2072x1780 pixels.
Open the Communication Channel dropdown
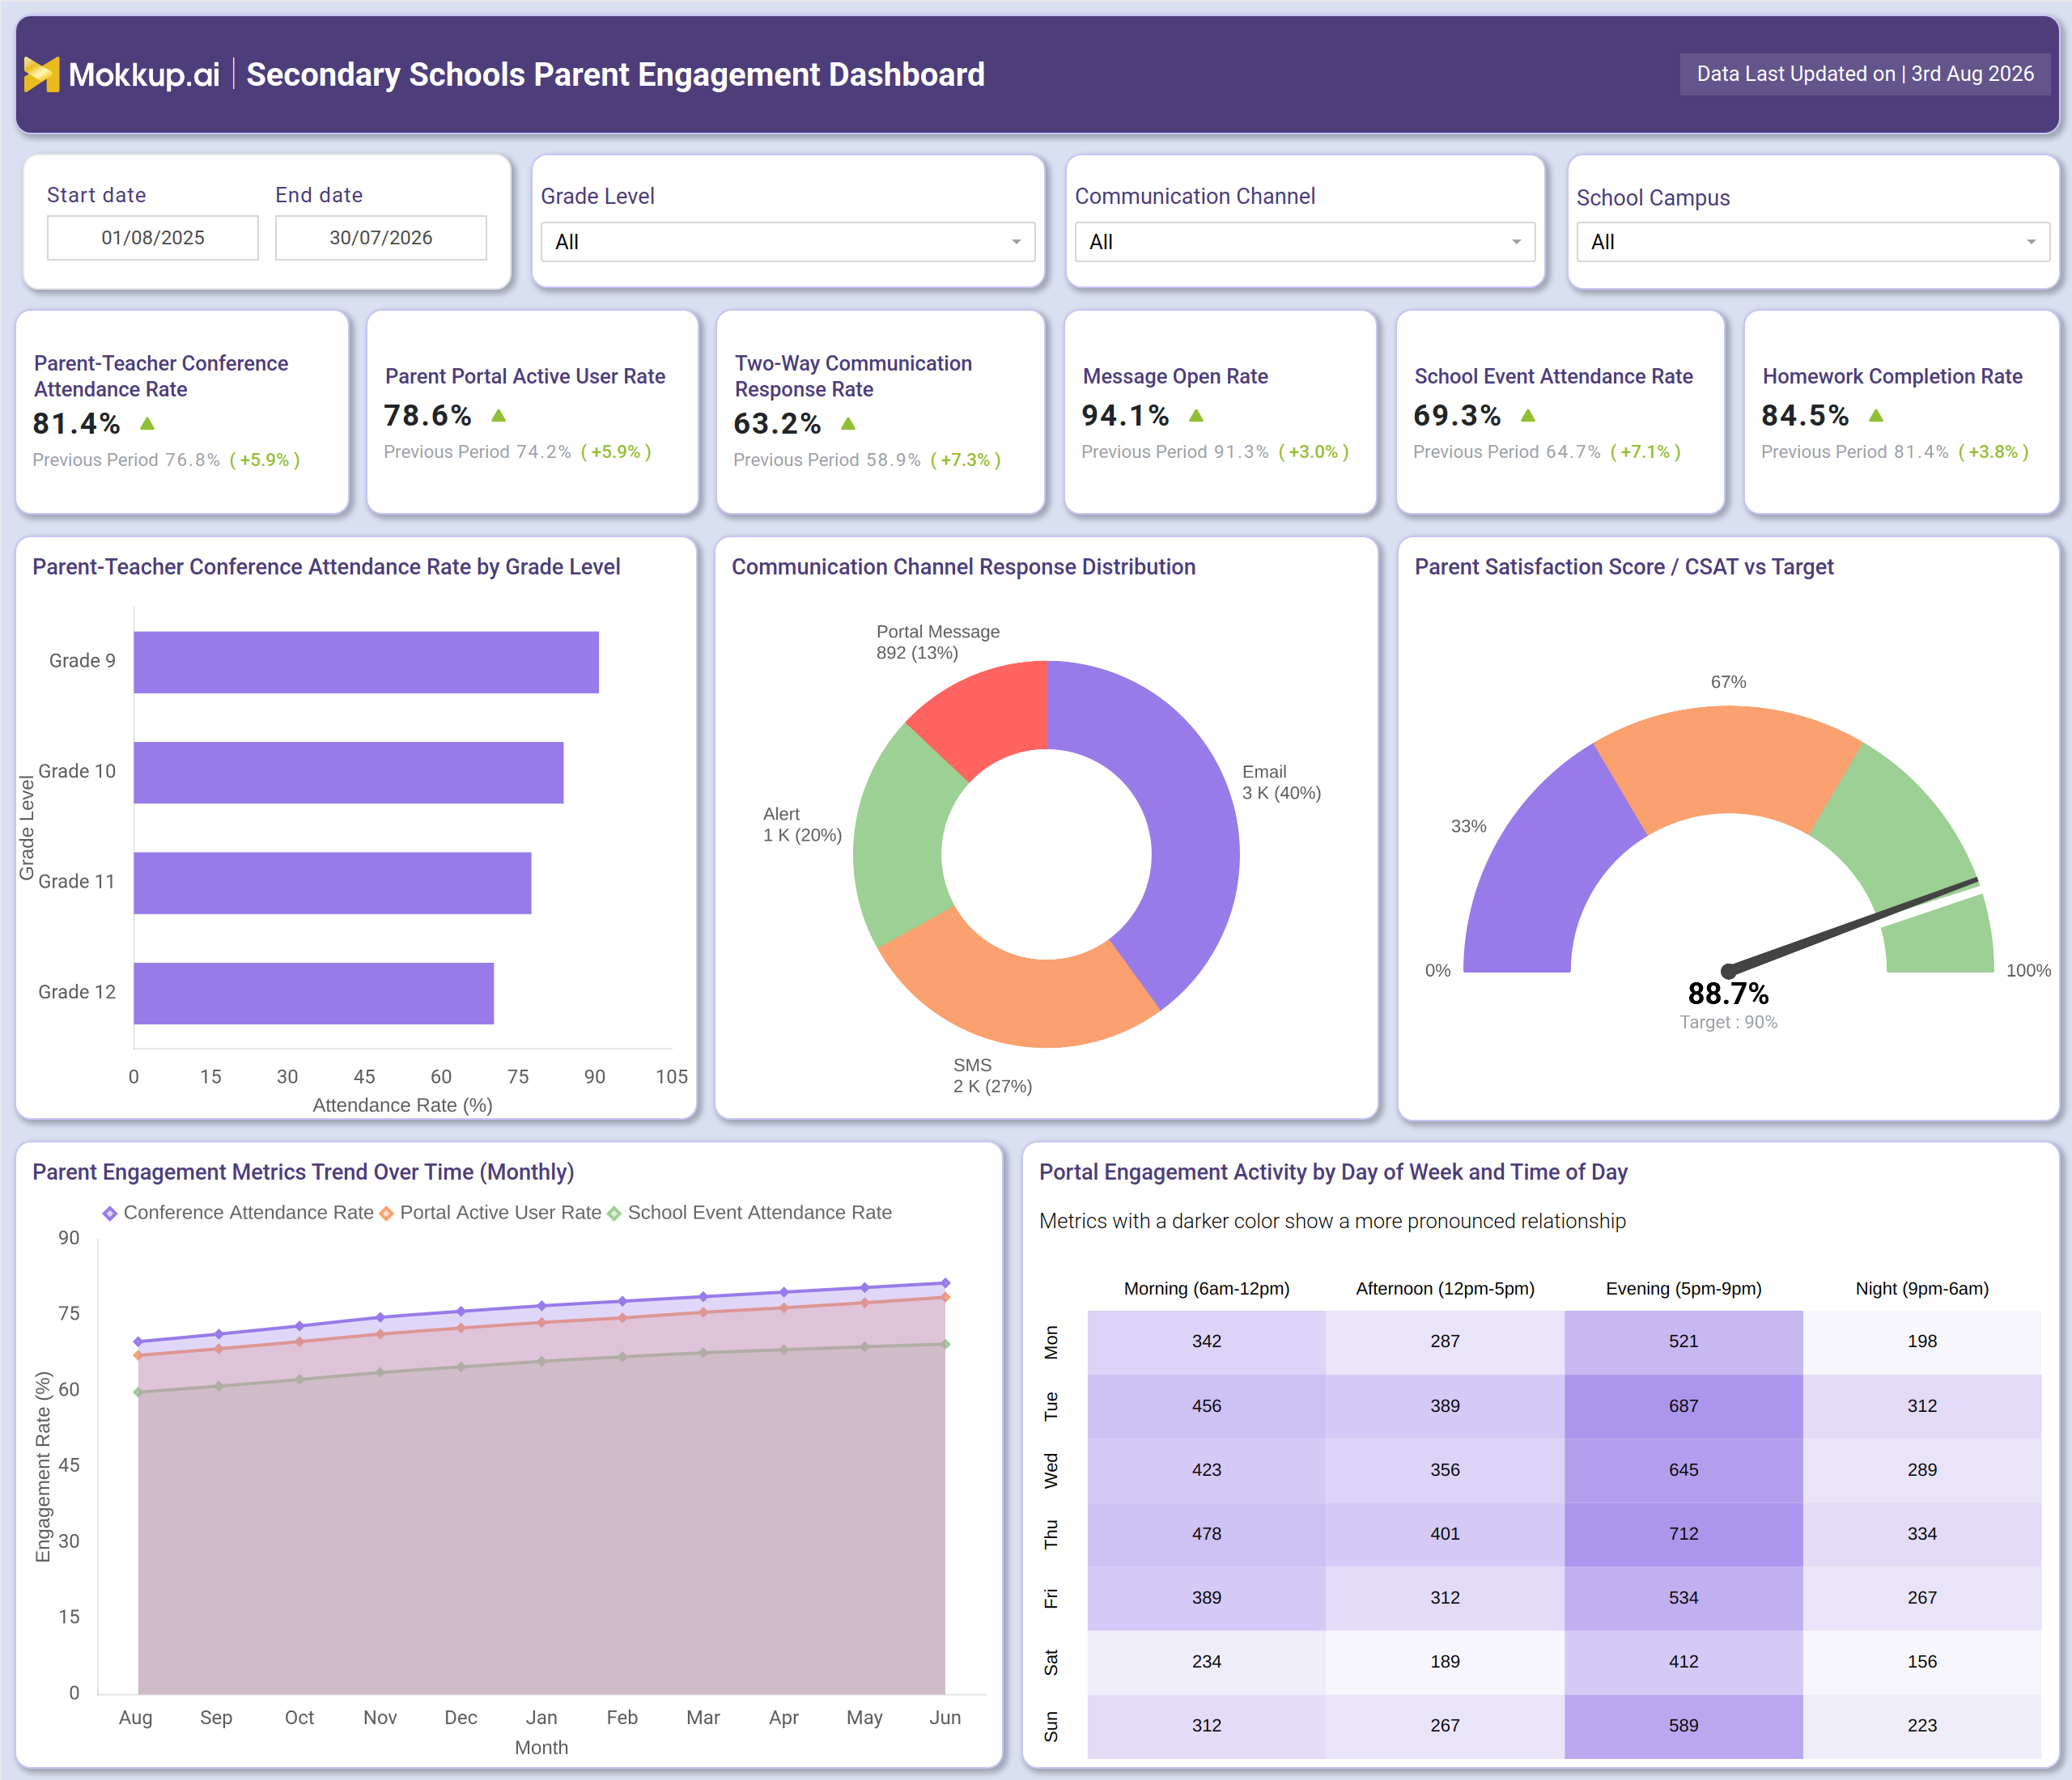(1304, 242)
